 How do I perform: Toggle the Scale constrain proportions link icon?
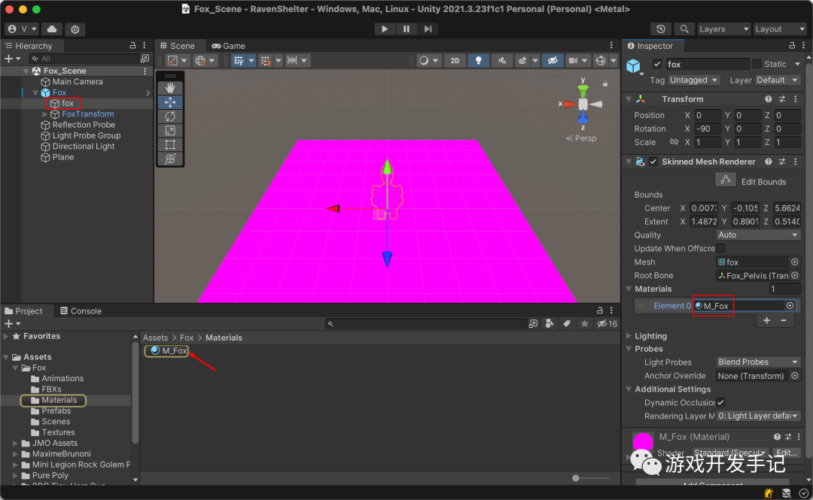click(674, 142)
